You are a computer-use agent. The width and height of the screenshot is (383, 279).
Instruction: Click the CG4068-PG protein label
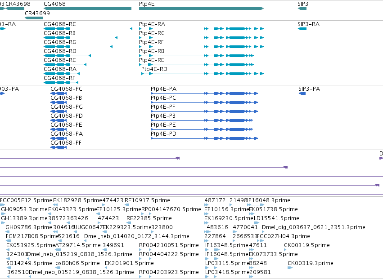coord(67,107)
